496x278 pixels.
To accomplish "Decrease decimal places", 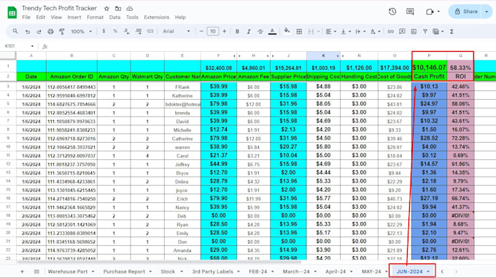I will (126, 31).
